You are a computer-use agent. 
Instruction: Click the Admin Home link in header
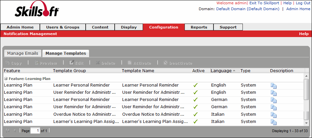298,9
